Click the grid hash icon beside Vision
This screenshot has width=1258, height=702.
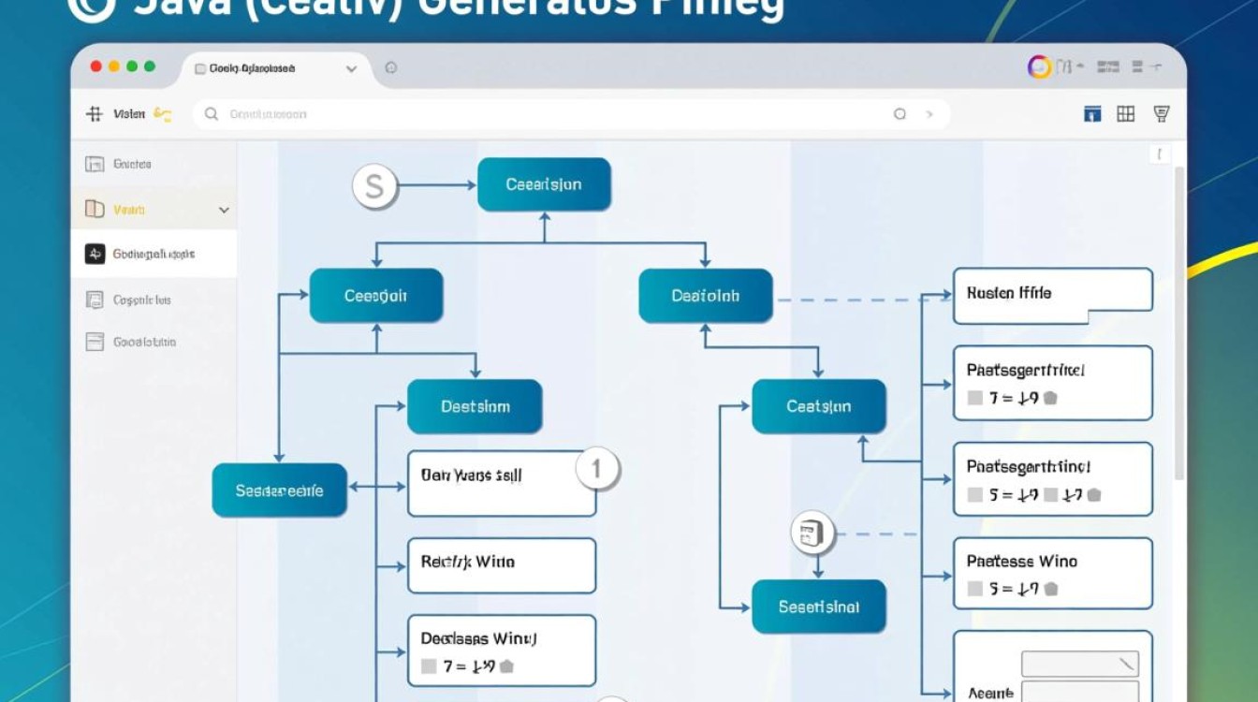point(94,114)
